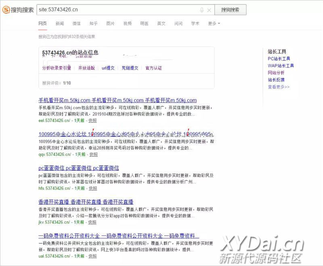Viewport: 323px width, 266px height.
Task: Open the 一码免费资料公开资料大全 result title
Action: tap(119, 236)
